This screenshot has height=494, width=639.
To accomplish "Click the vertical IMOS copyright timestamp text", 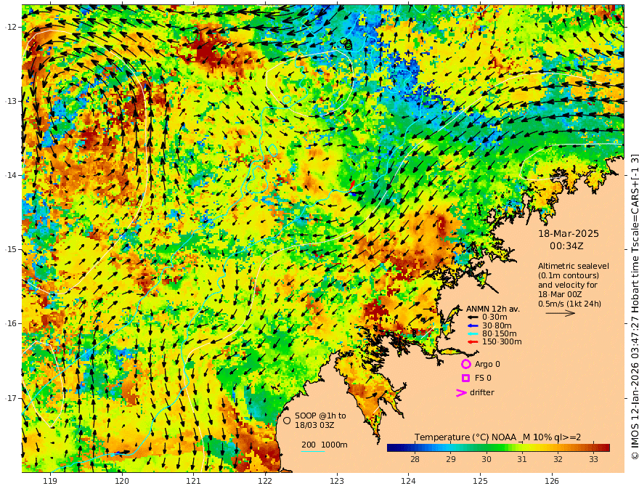I will point(634,307).
